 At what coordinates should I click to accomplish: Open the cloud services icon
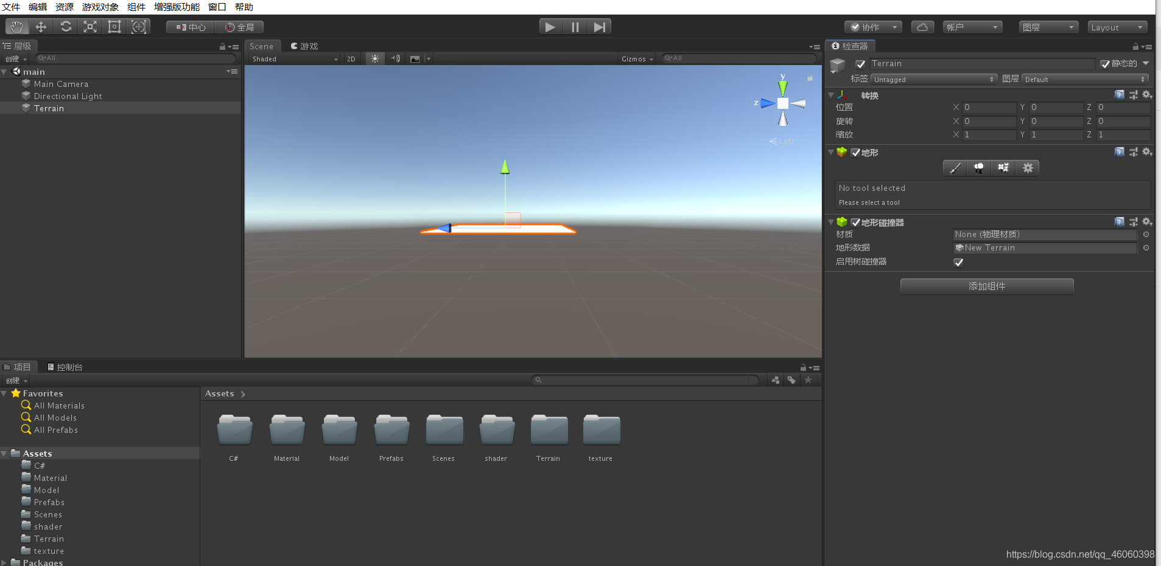coord(922,27)
